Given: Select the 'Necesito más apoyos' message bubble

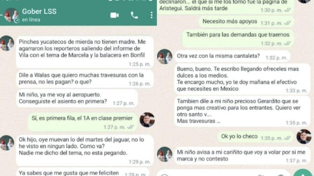Looking at the screenshot, I should click(x=246, y=22).
